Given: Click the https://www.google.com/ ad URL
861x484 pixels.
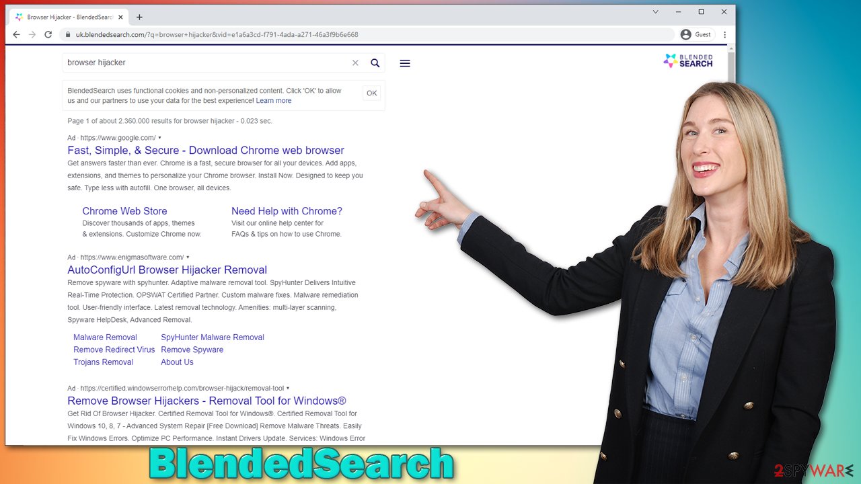Looking at the screenshot, I should click(118, 138).
